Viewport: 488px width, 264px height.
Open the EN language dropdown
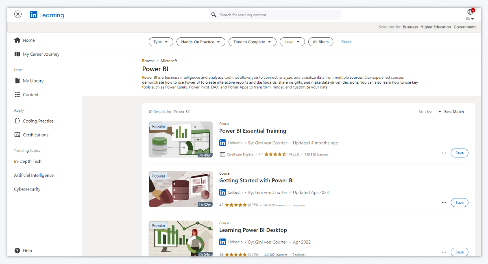470,19
